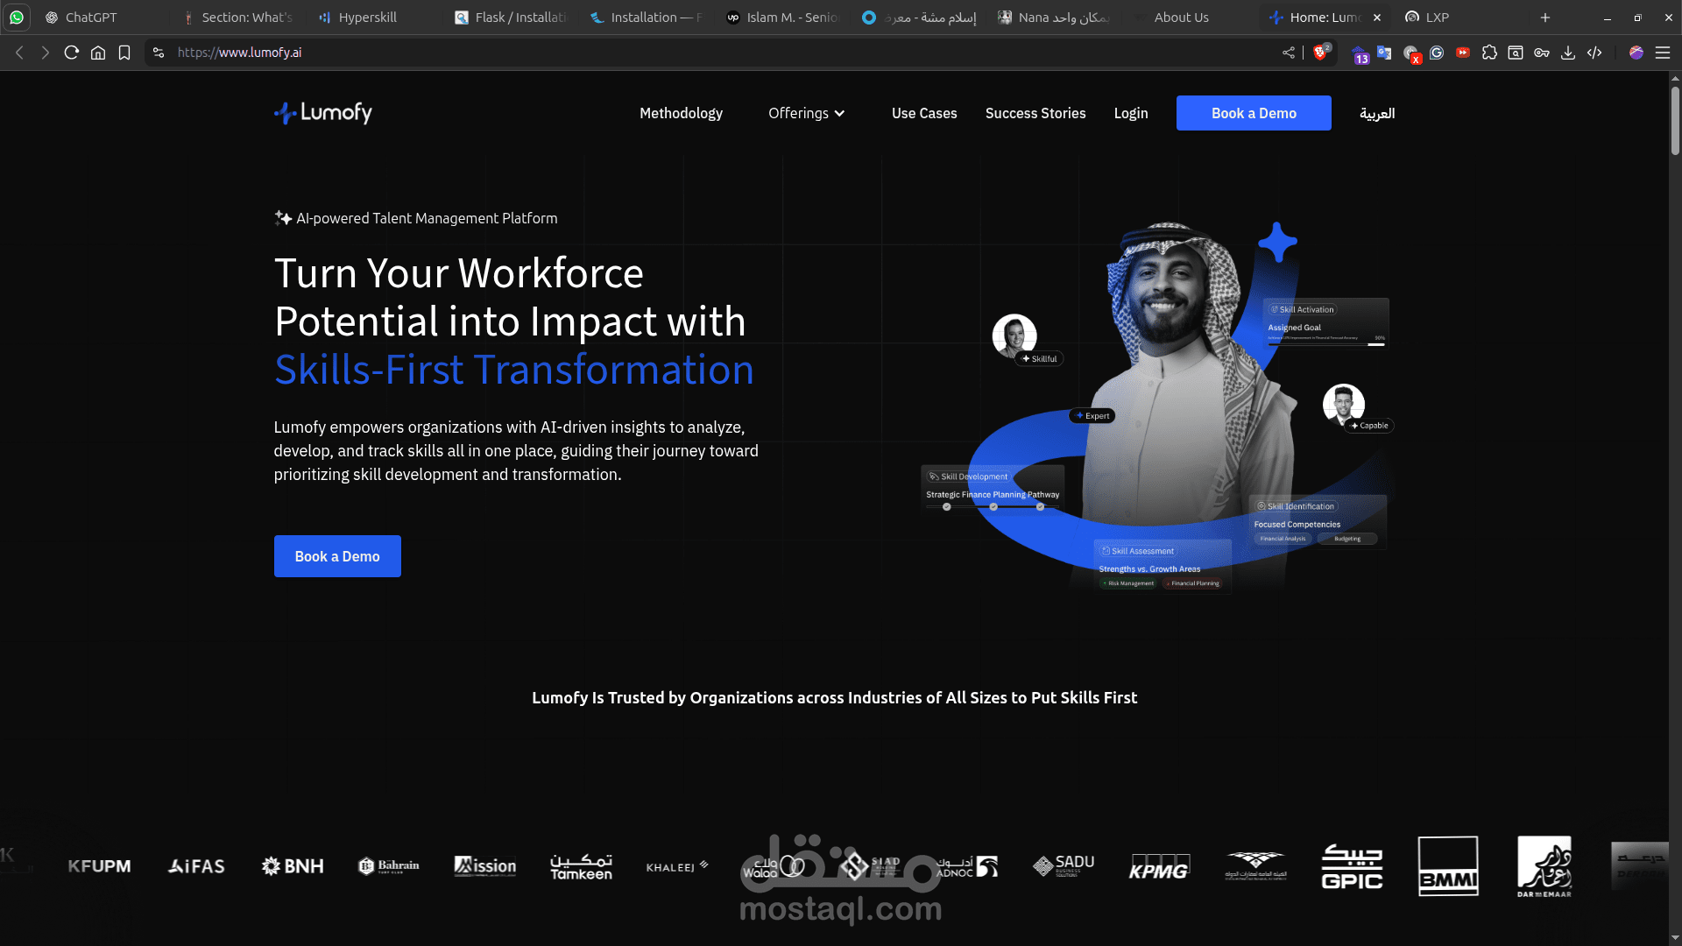Click the lumofy.ai address bar URL
The width and height of the screenshot is (1682, 946).
(x=239, y=53)
